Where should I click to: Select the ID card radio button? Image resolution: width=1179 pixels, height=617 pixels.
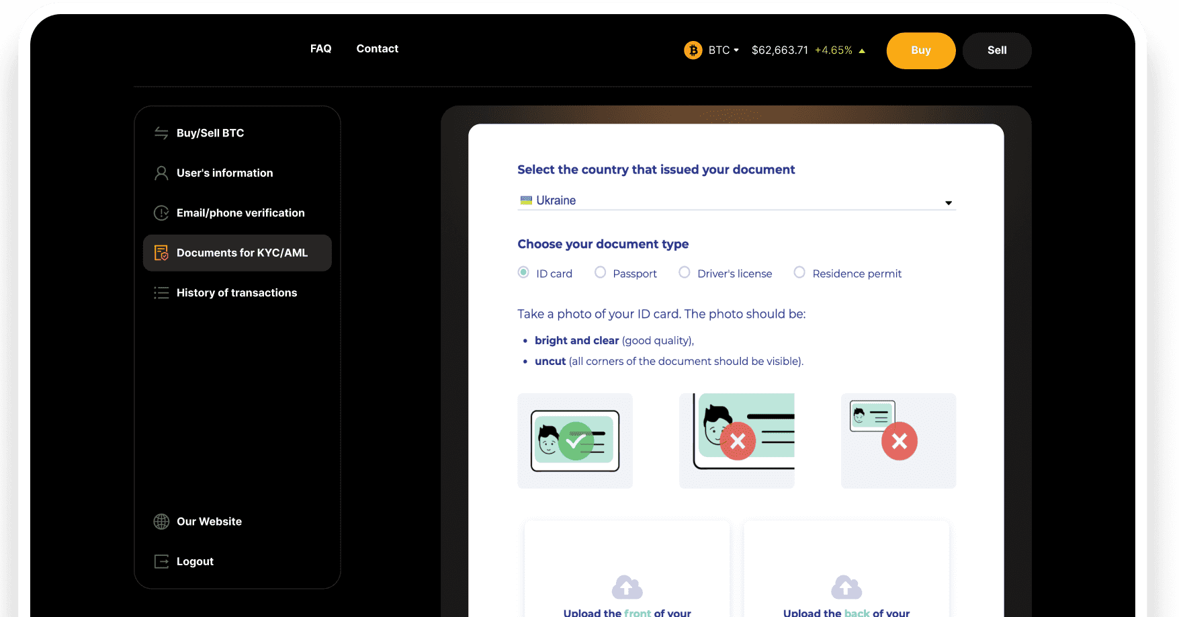523,272
